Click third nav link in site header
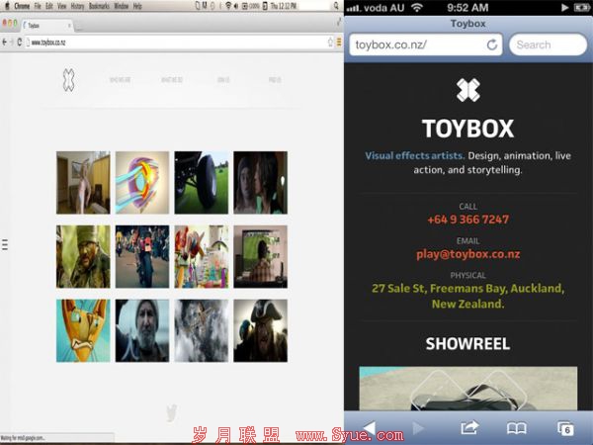Viewport: 593px width, 445px height. (x=223, y=80)
